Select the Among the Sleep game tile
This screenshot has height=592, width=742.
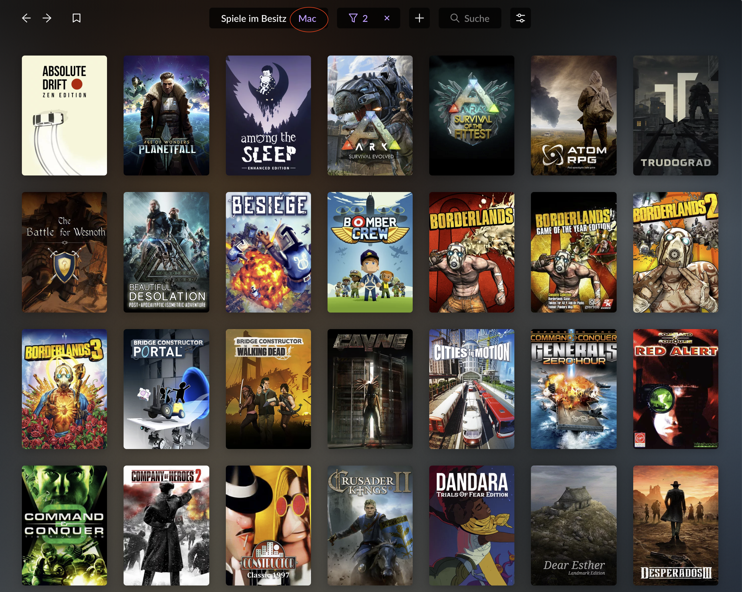pos(268,116)
